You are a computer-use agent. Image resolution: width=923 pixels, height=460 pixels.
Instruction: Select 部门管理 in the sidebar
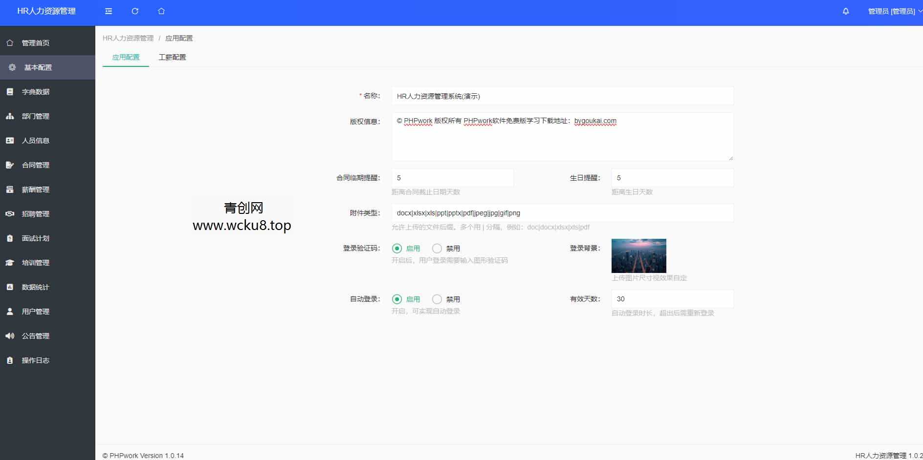(x=36, y=116)
